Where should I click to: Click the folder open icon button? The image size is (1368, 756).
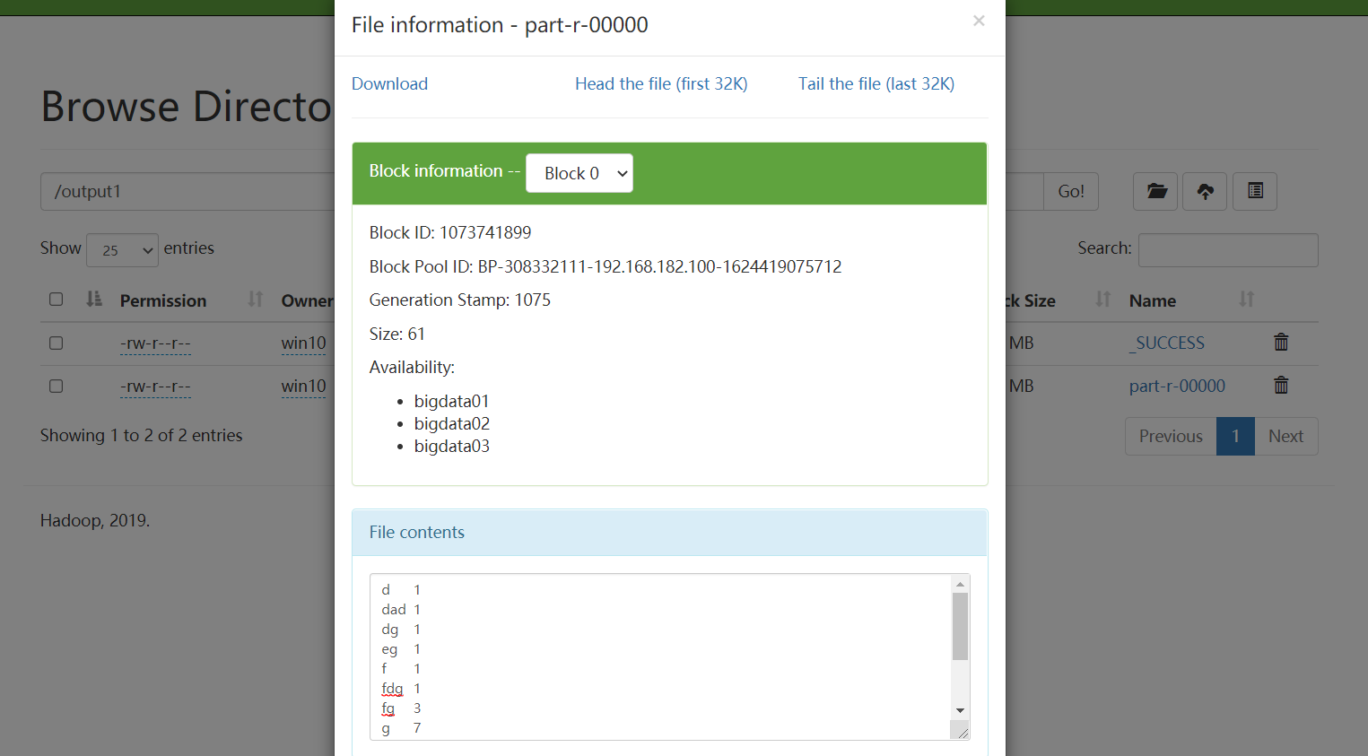1155,191
